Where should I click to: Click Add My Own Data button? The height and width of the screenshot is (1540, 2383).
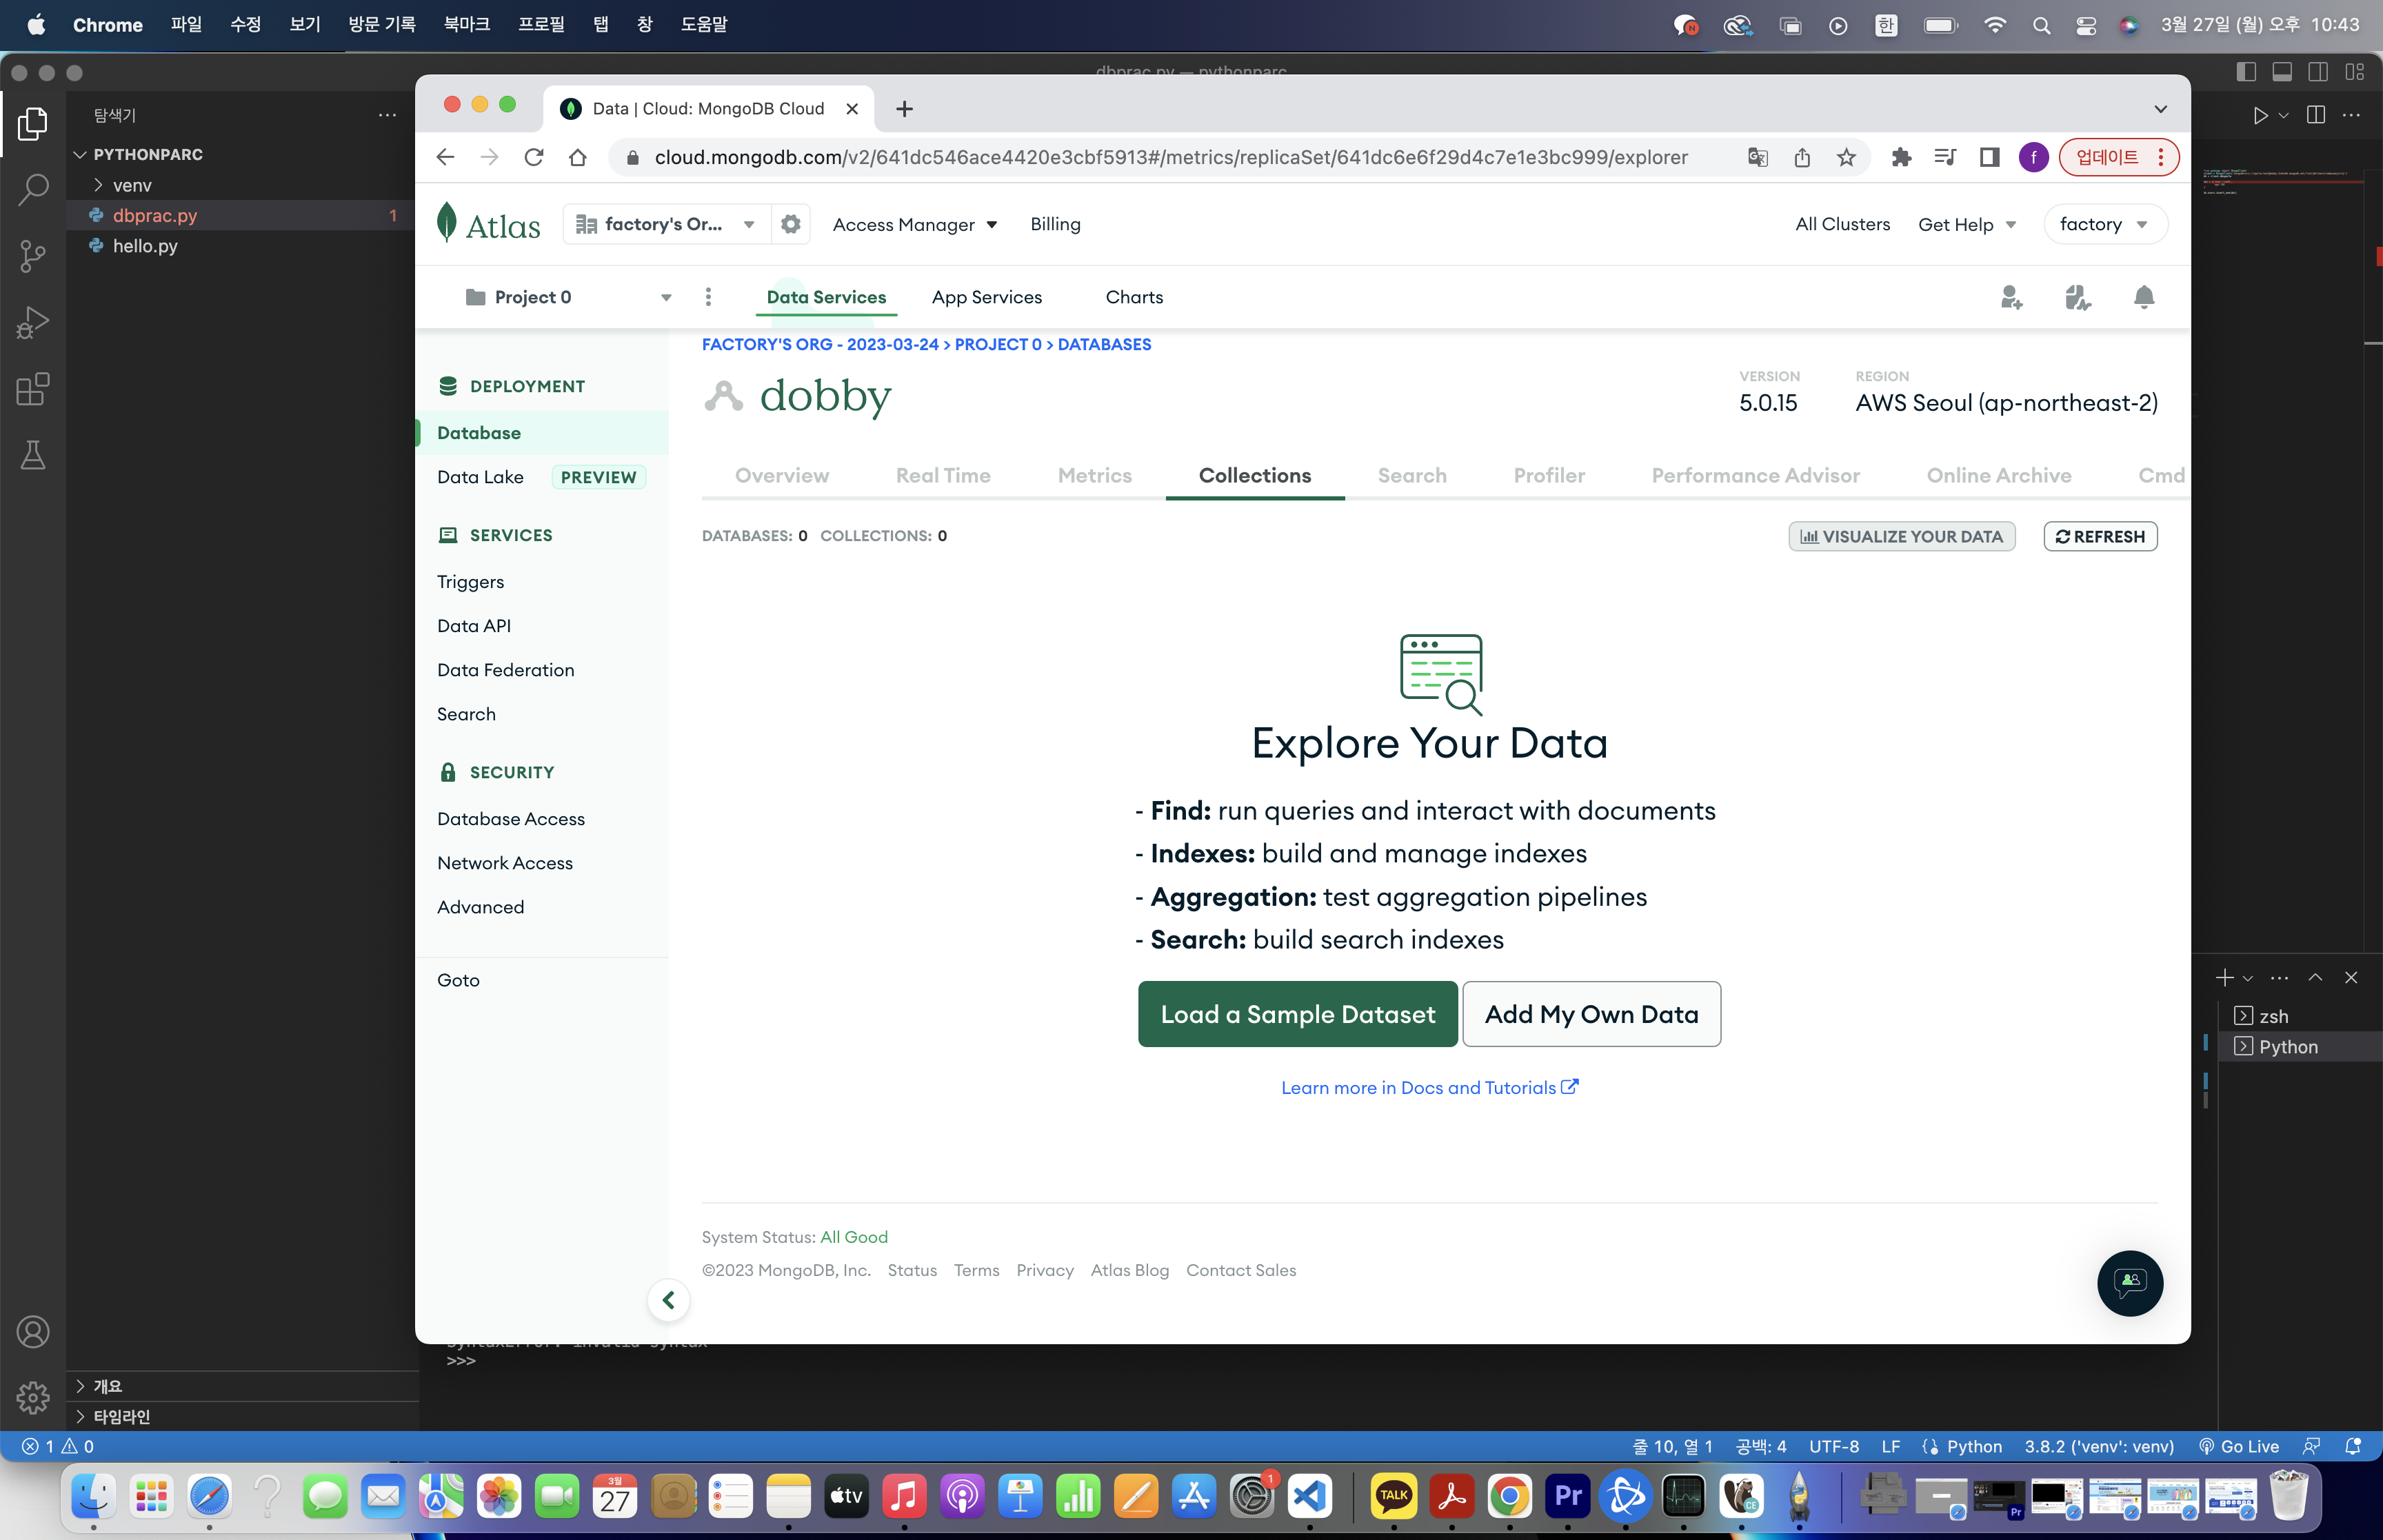pyautogui.click(x=1591, y=1014)
